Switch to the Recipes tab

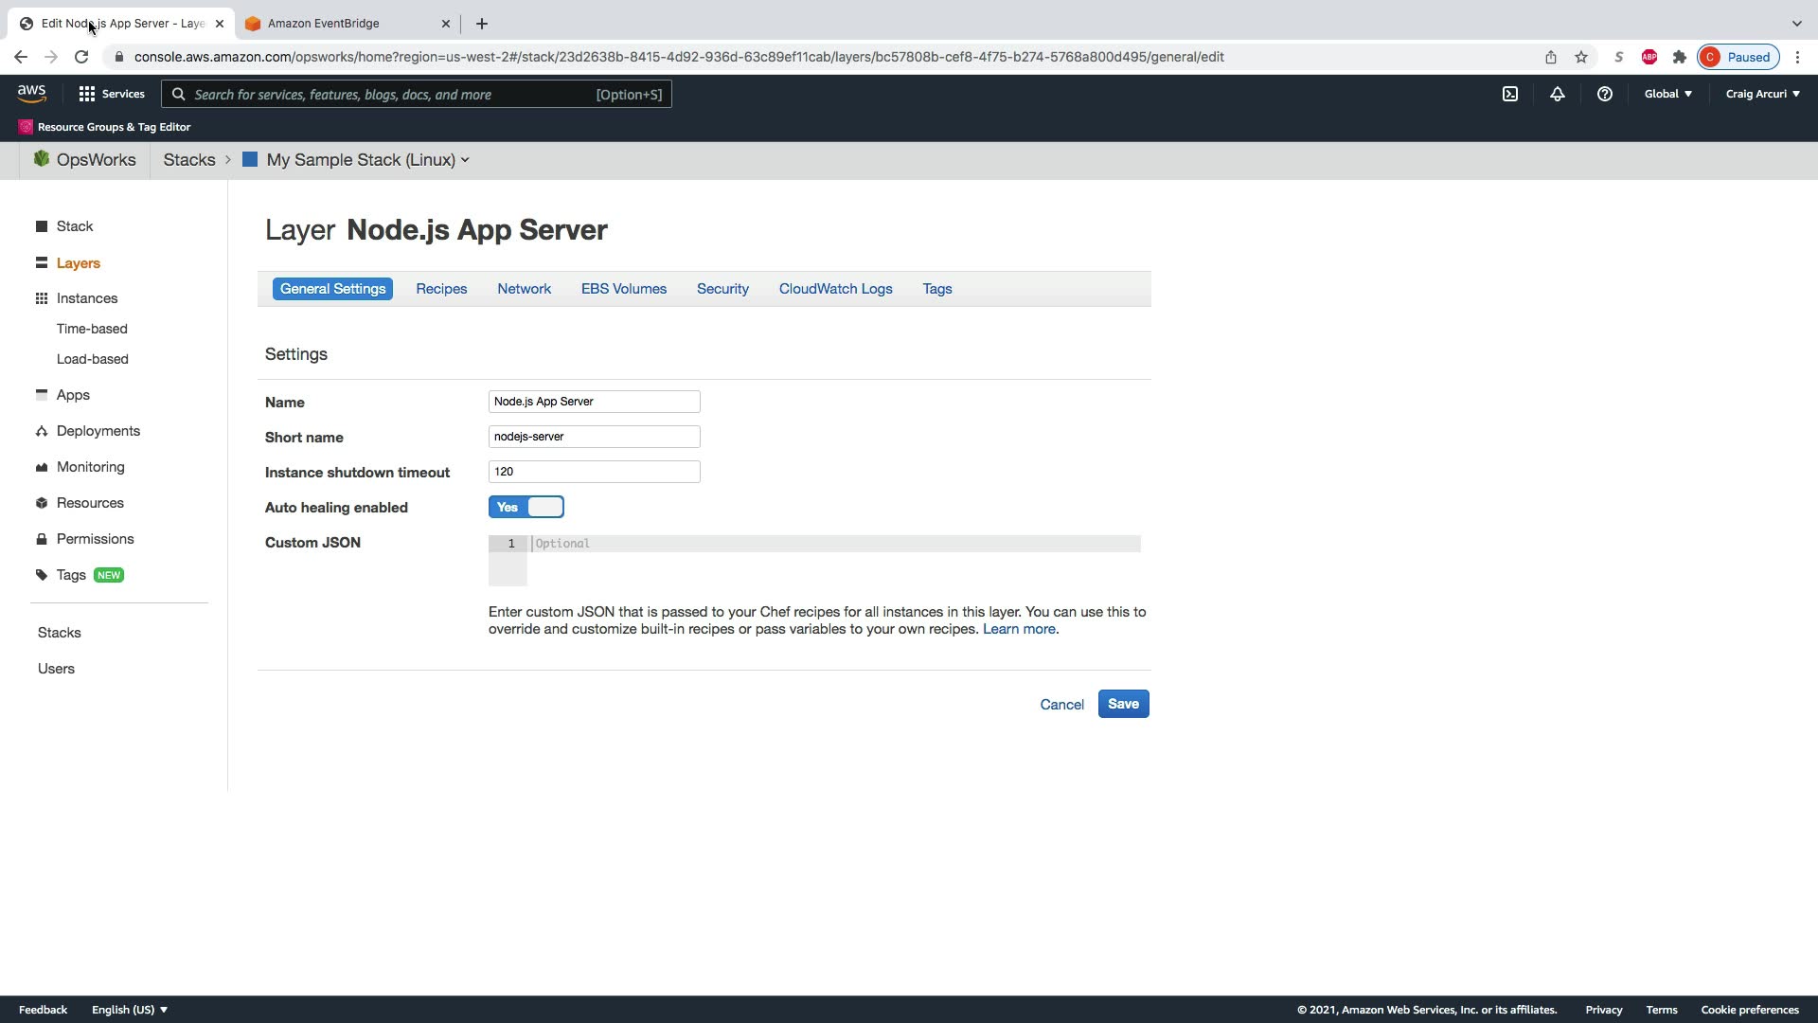coord(441,289)
